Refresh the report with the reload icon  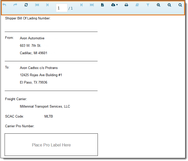click(x=26, y=5)
